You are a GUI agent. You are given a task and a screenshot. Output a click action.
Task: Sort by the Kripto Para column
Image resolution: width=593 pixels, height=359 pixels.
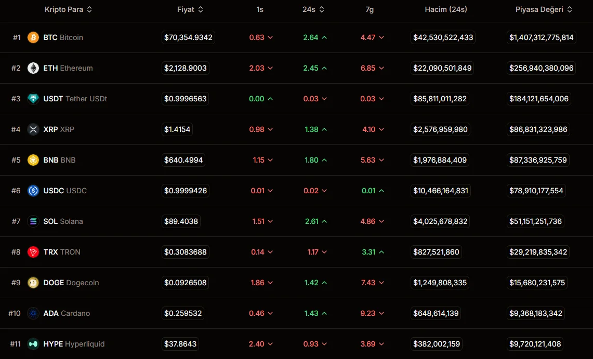click(69, 9)
